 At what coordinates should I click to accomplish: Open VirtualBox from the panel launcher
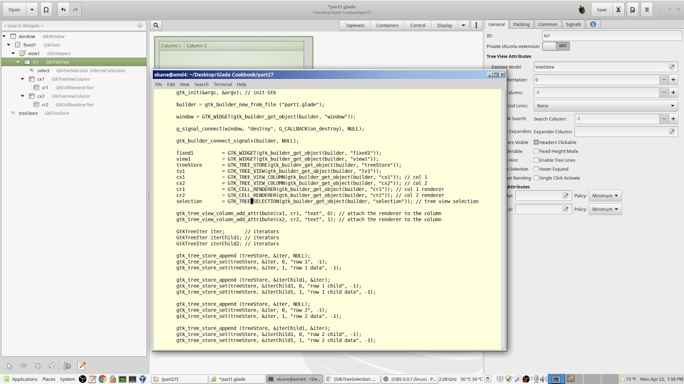pos(143,379)
